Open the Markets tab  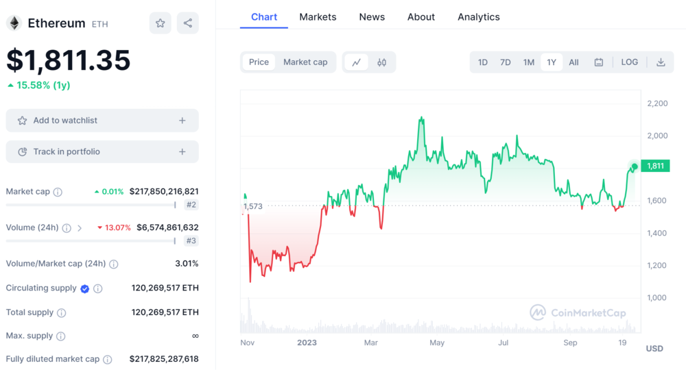tap(318, 17)
